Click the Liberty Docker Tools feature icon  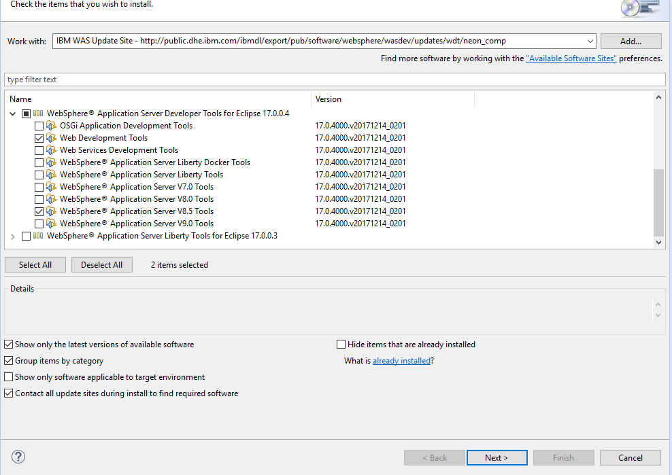pyautogui.click(x=52, y=162)
